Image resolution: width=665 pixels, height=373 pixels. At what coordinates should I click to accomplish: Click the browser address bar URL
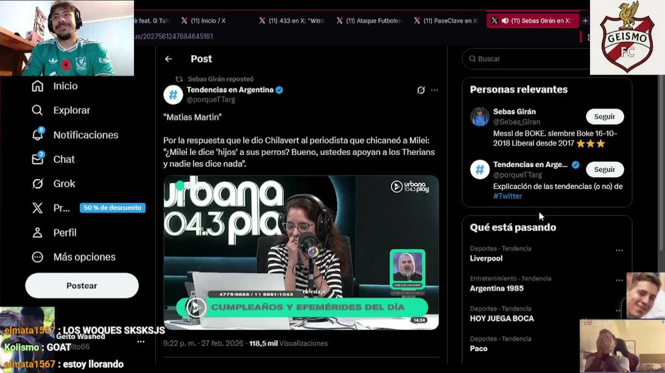tap(174, 36)
